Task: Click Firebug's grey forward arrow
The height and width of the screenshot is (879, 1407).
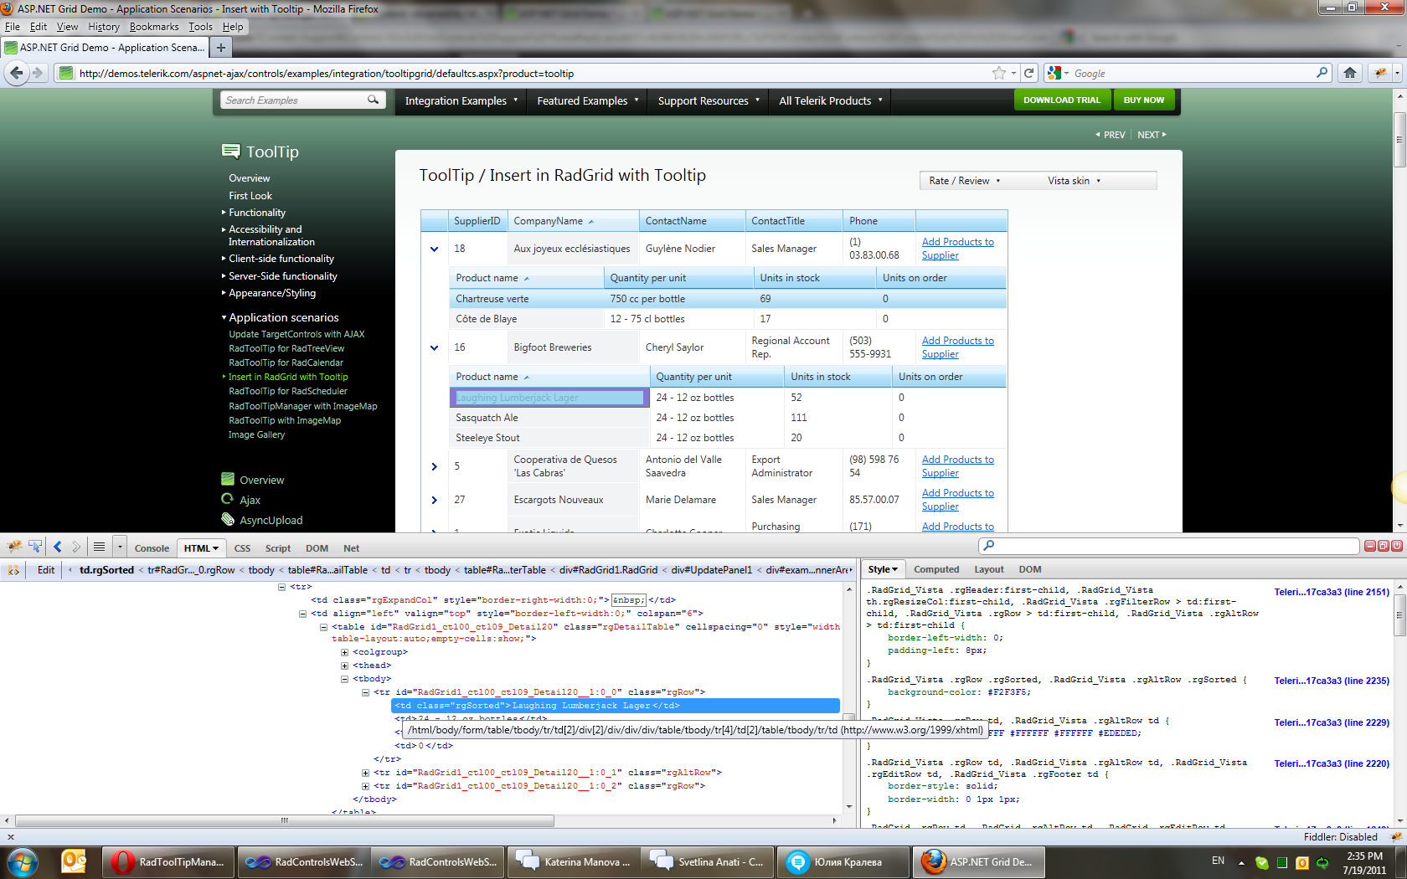Action: (76, 547)
